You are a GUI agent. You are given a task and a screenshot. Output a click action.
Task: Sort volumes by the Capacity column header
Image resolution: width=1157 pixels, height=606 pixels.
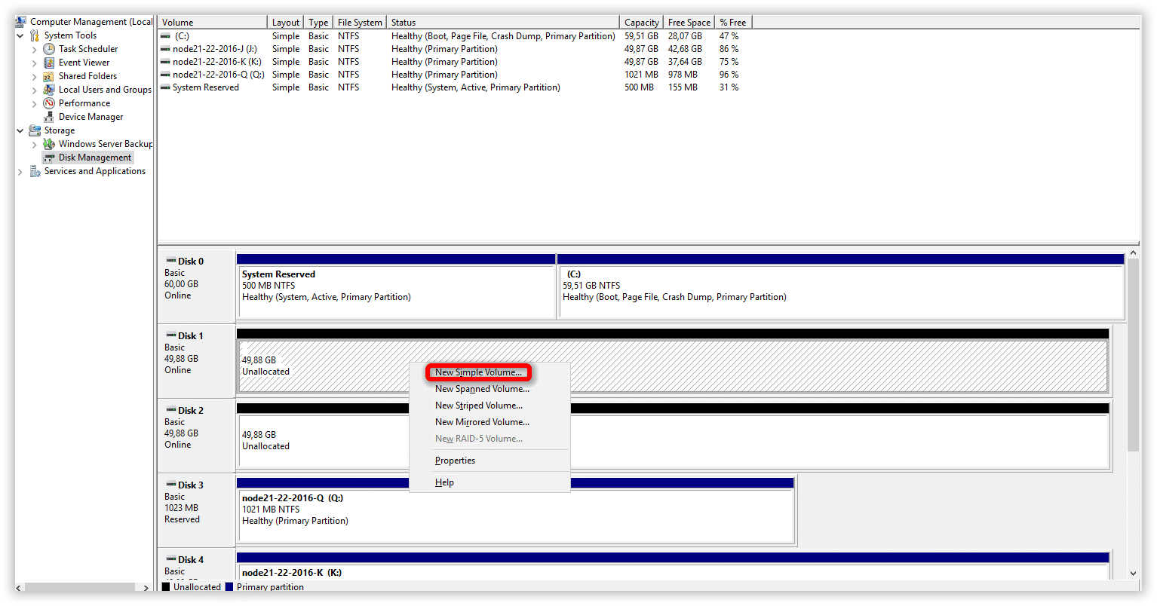[x=641, y=23]
